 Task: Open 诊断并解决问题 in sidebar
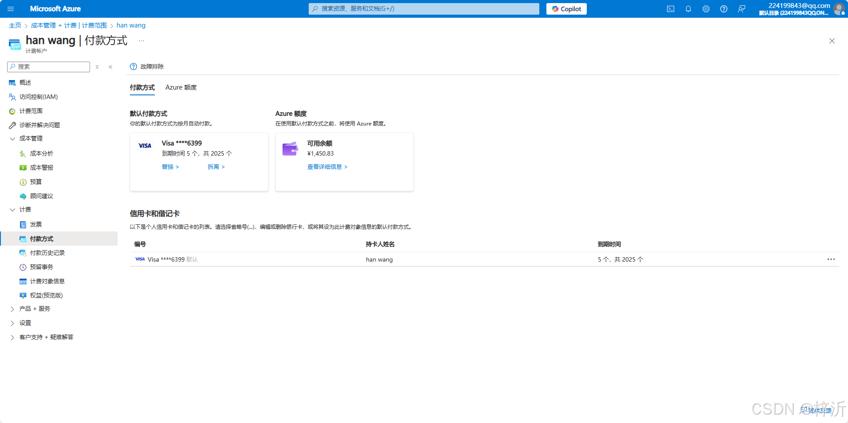pyautogui.click(x=39, y=125)
